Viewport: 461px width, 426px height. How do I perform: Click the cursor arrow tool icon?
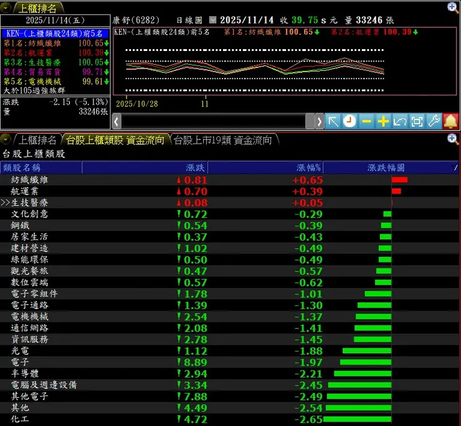pos(333,121)
